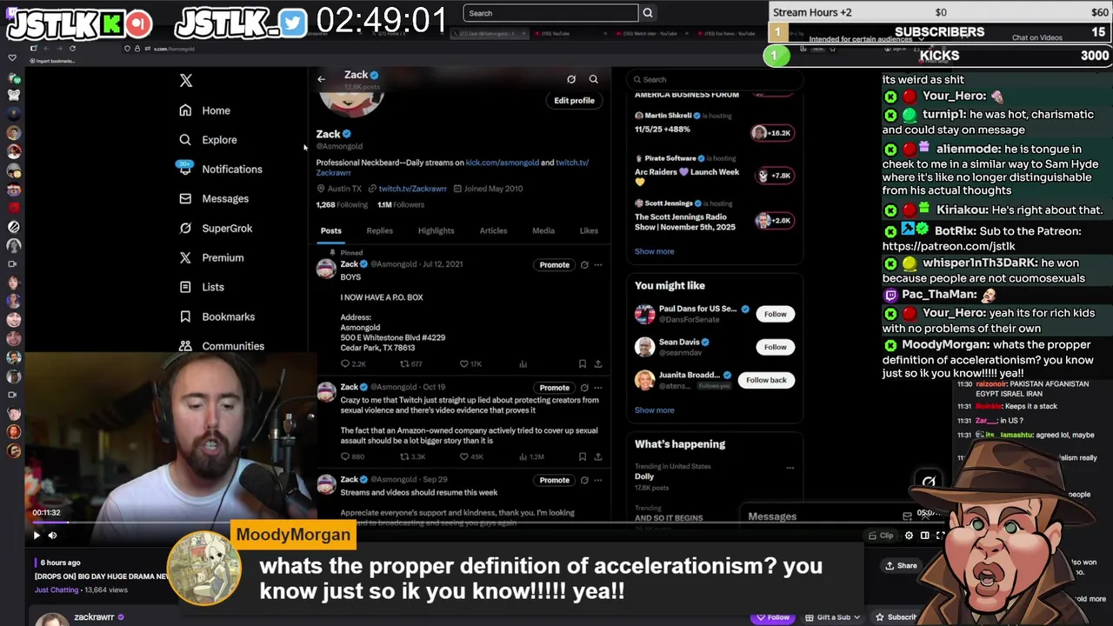Click Grok icon on Oct 19 post
The image size is (1113, 626).
584,388
